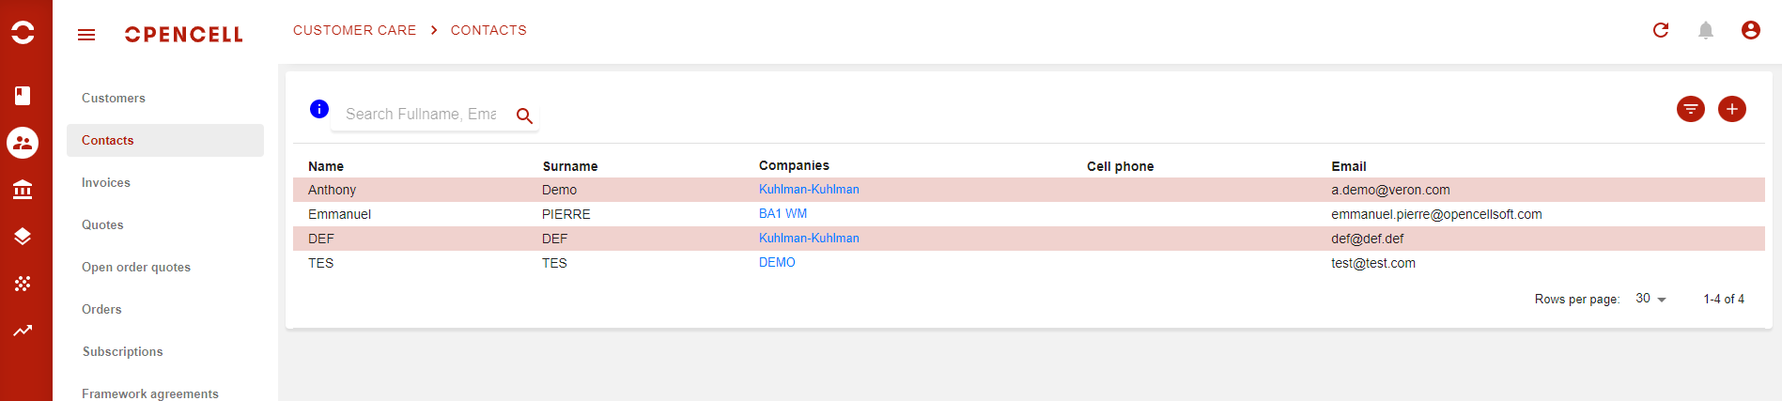
Task: Click the search magnifier icon
Action: [525, 116]
